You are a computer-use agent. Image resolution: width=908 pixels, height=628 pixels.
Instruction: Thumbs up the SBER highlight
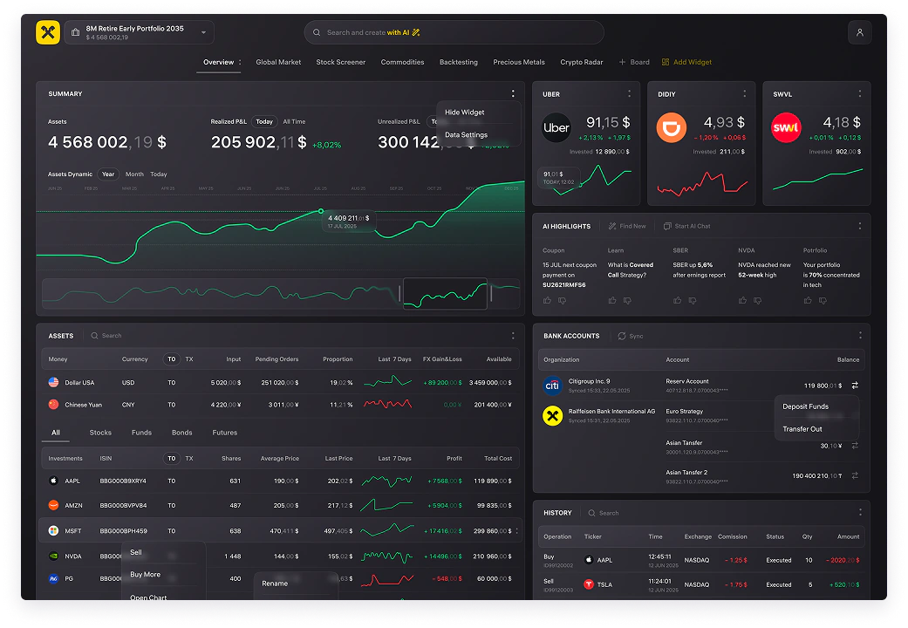pyautogui.click(x=677, y=300)
